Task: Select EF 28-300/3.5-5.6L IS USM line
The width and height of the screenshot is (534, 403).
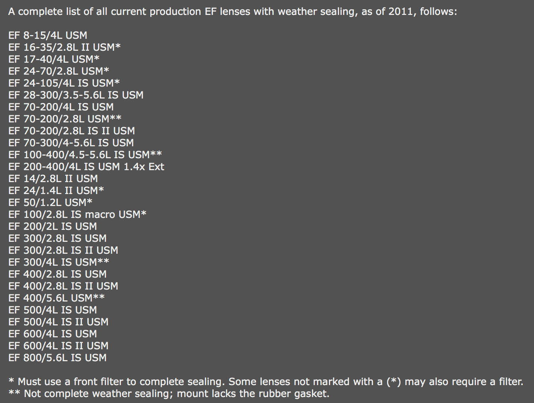Action: pos(76,95)
